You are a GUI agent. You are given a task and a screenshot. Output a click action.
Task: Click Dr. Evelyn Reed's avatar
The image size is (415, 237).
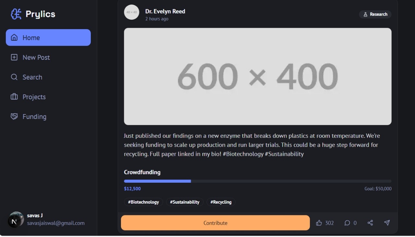[x=132, y=12]
